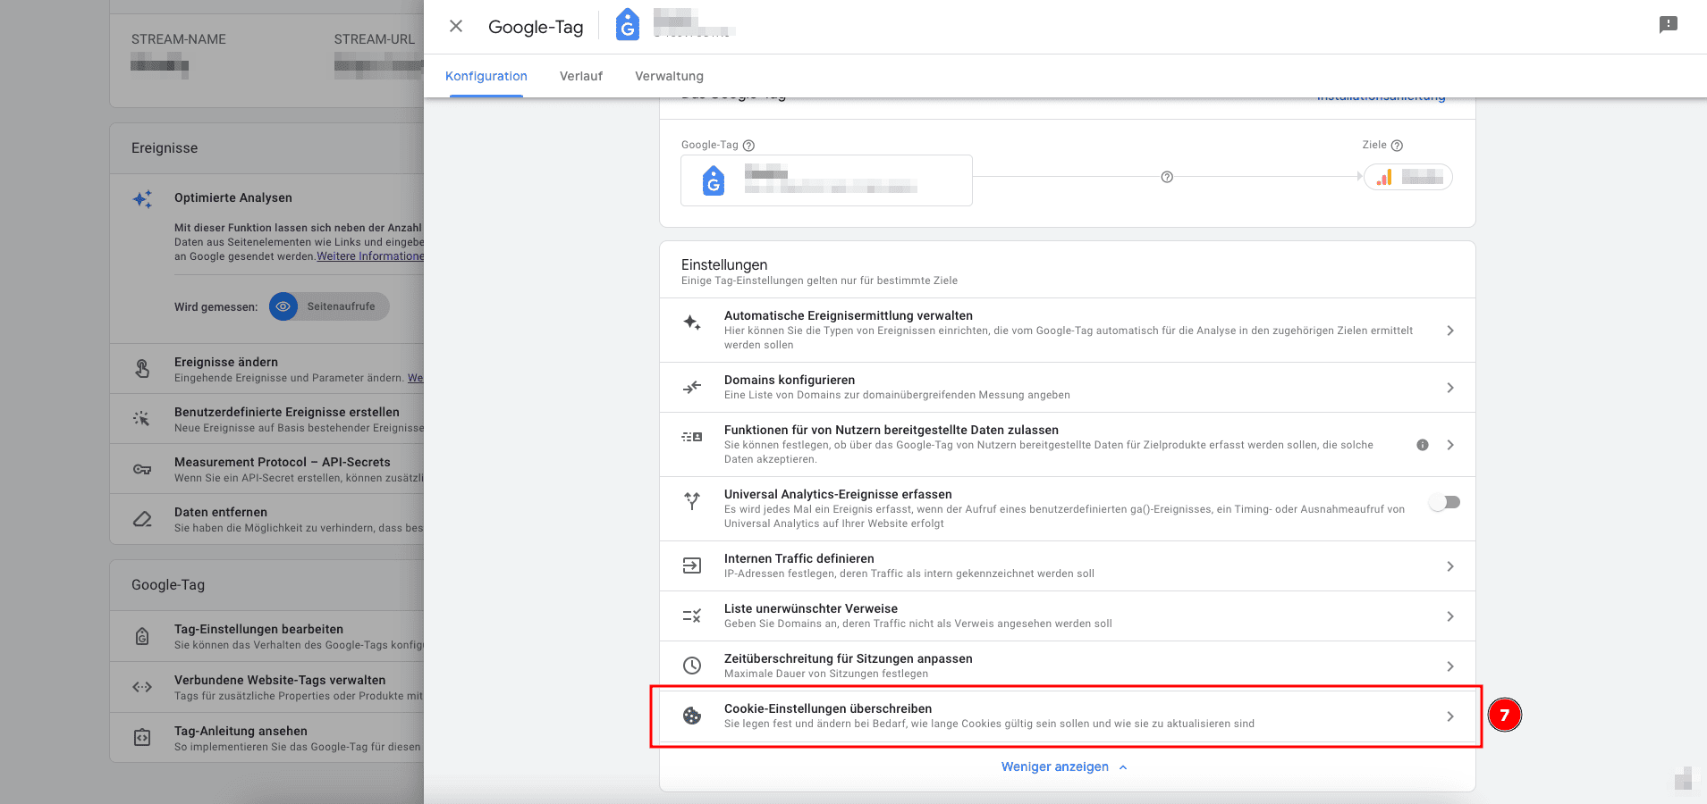Open Liste unerwünschter Verweise chevron
Viewport: 1707px width, 804px height.
(x=1449, y=616)
